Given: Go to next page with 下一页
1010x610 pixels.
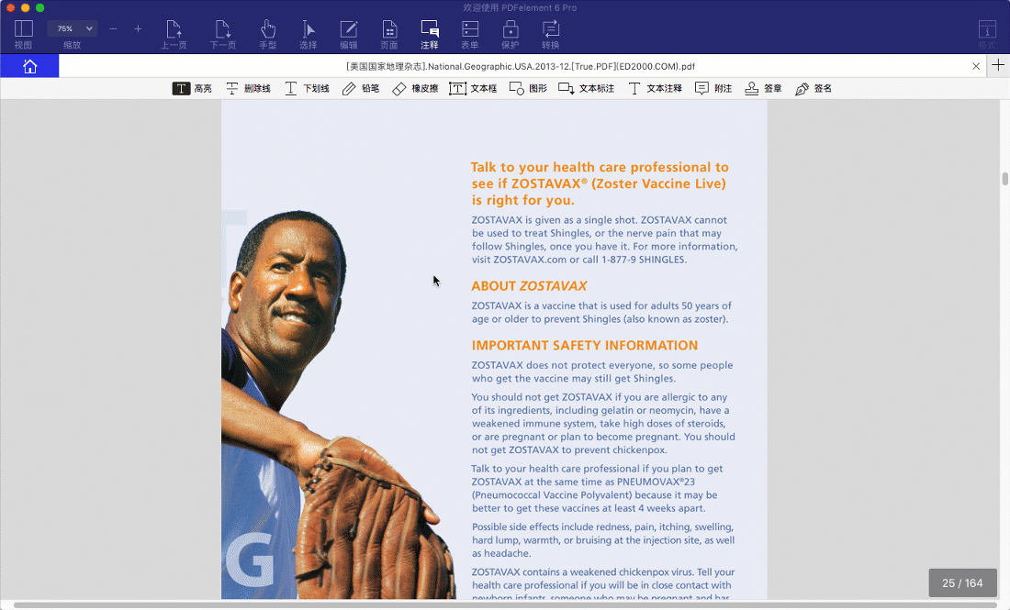Looking at the screenshot, I should 223,33.
